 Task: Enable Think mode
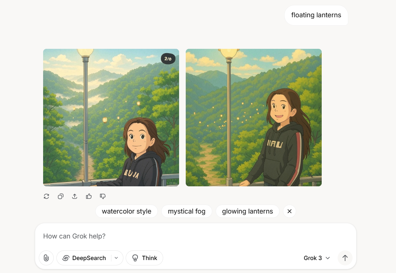click(145, 258)
